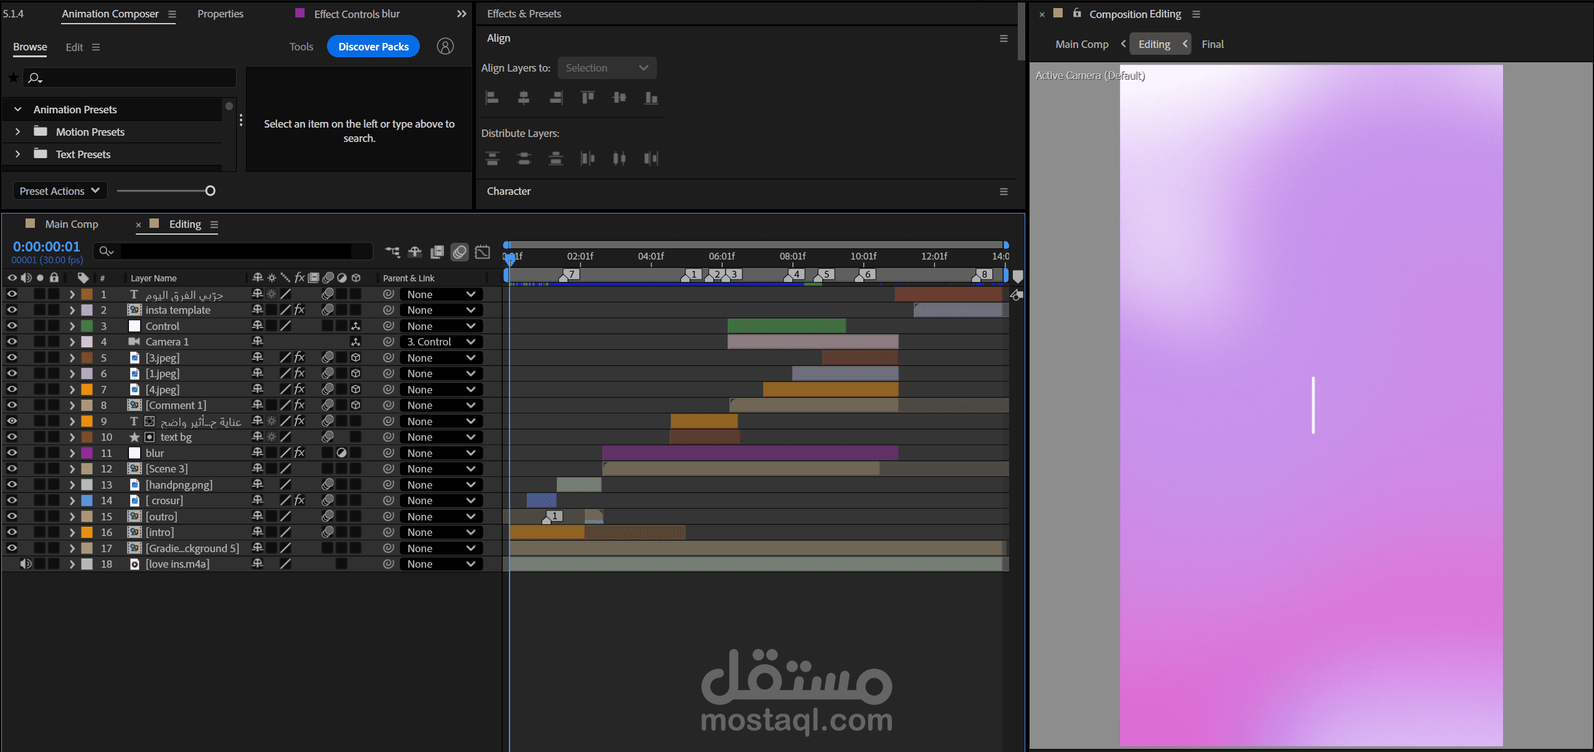
Task: Open the Align Layers to Selection dropdown
Action: (x=607, y=68)
